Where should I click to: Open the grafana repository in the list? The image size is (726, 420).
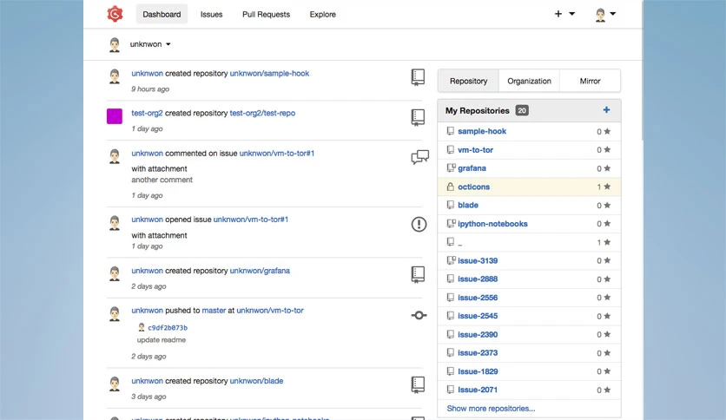(x=472, y=168)
